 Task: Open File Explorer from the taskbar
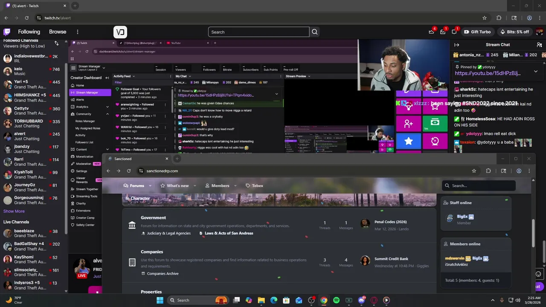click(261, 300)
